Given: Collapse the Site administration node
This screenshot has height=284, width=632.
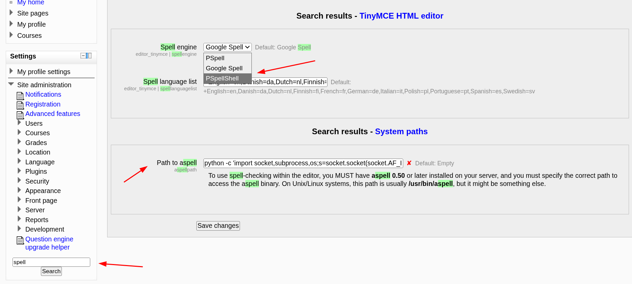Looking at the screenshot, I should pos(11,84).
